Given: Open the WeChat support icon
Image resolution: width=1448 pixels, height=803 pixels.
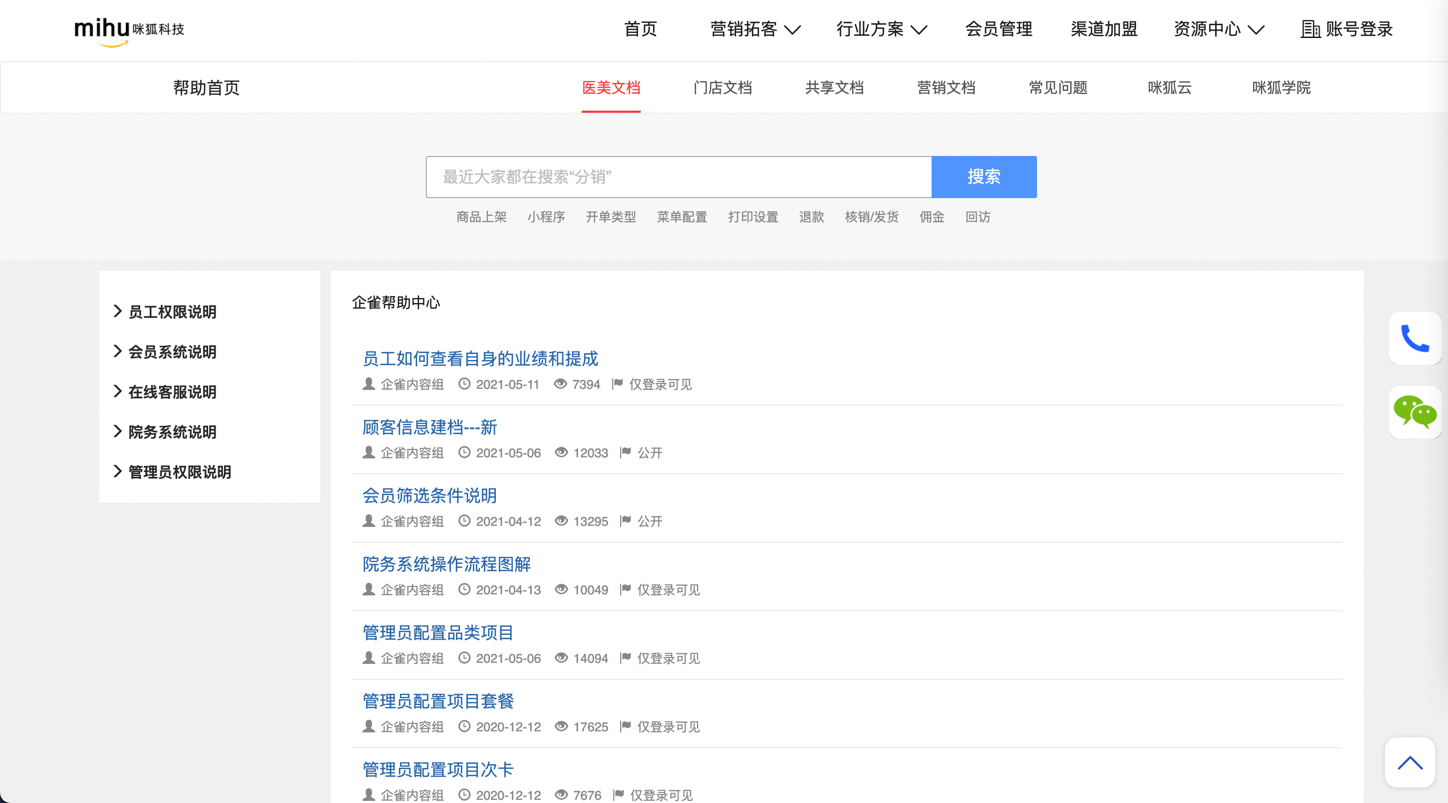Looking at the screenshot, I should [x=1414, y=412].
